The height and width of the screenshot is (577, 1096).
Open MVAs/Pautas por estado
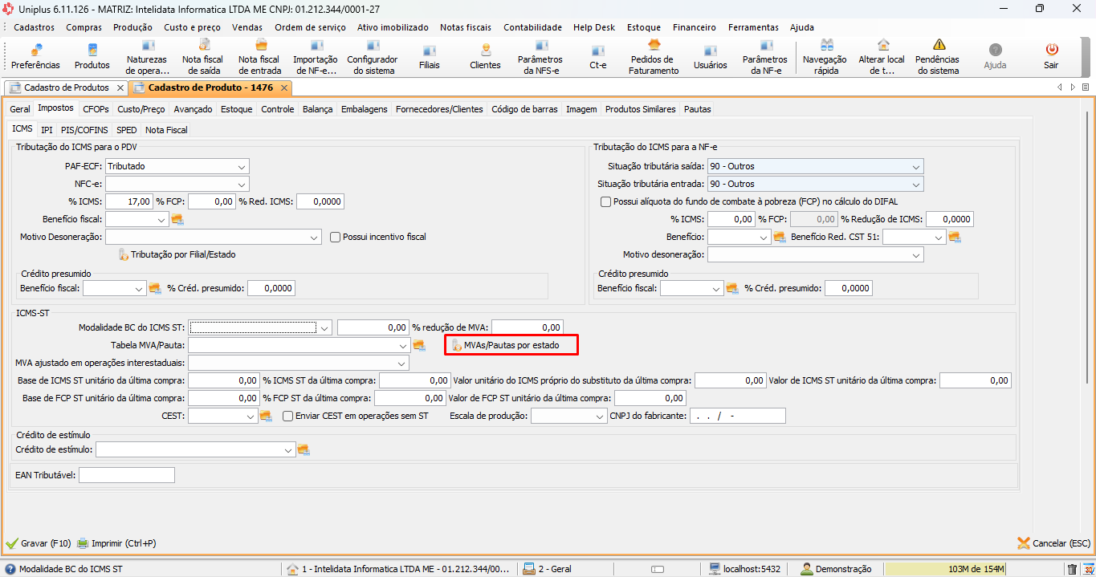point(511,345)
